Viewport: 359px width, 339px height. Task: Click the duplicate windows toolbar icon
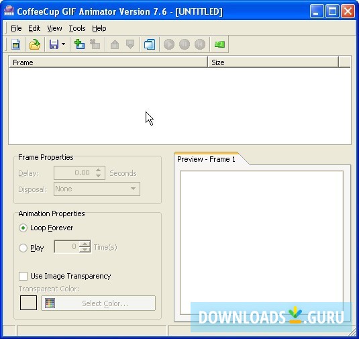[x=150, y=44]
